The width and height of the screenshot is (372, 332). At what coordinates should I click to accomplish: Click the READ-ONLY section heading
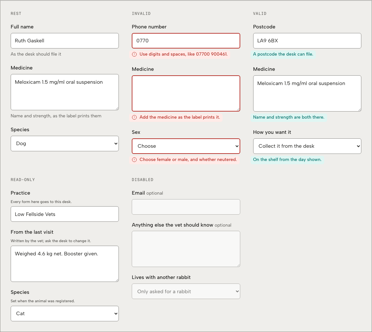click(x=23, y=180)
